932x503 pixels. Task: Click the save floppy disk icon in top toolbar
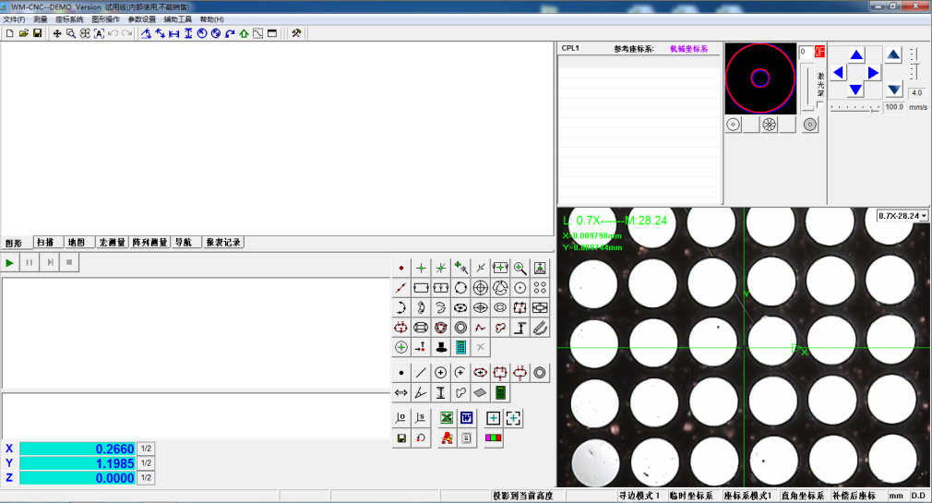coord(38,33)
